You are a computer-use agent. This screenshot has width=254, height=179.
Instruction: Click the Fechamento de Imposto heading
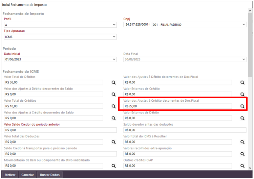[23, 14]
